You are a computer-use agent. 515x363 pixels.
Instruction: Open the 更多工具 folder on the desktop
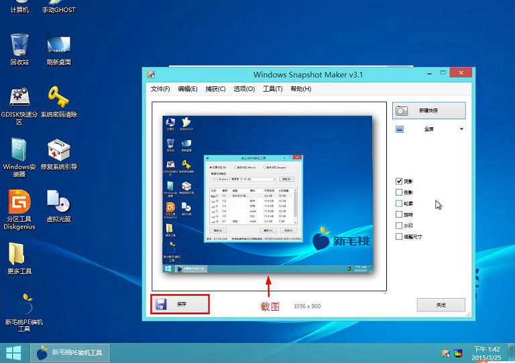(19, 258)
